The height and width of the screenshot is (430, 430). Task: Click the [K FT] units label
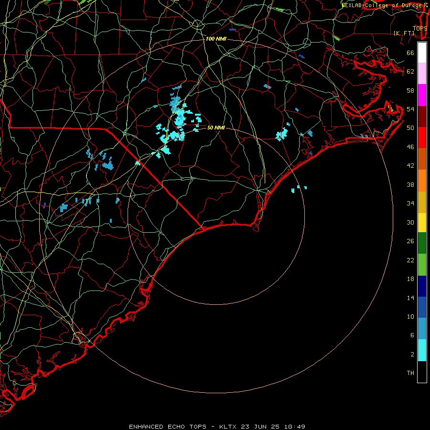tap(404, 33)
